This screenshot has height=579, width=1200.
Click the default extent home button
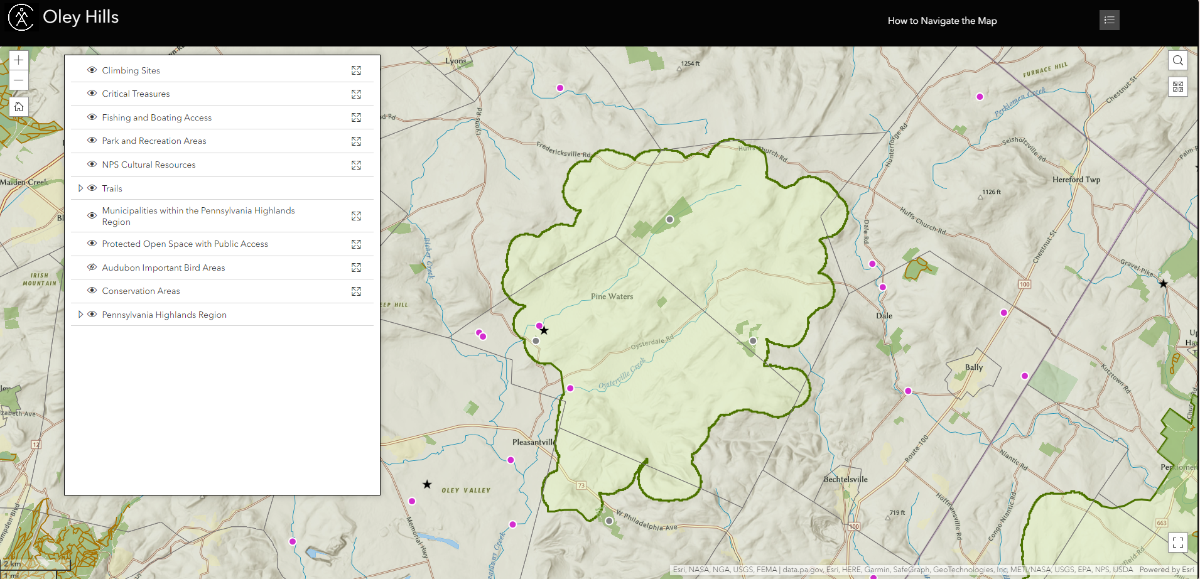pyautogui.click(x=18, y=106)
